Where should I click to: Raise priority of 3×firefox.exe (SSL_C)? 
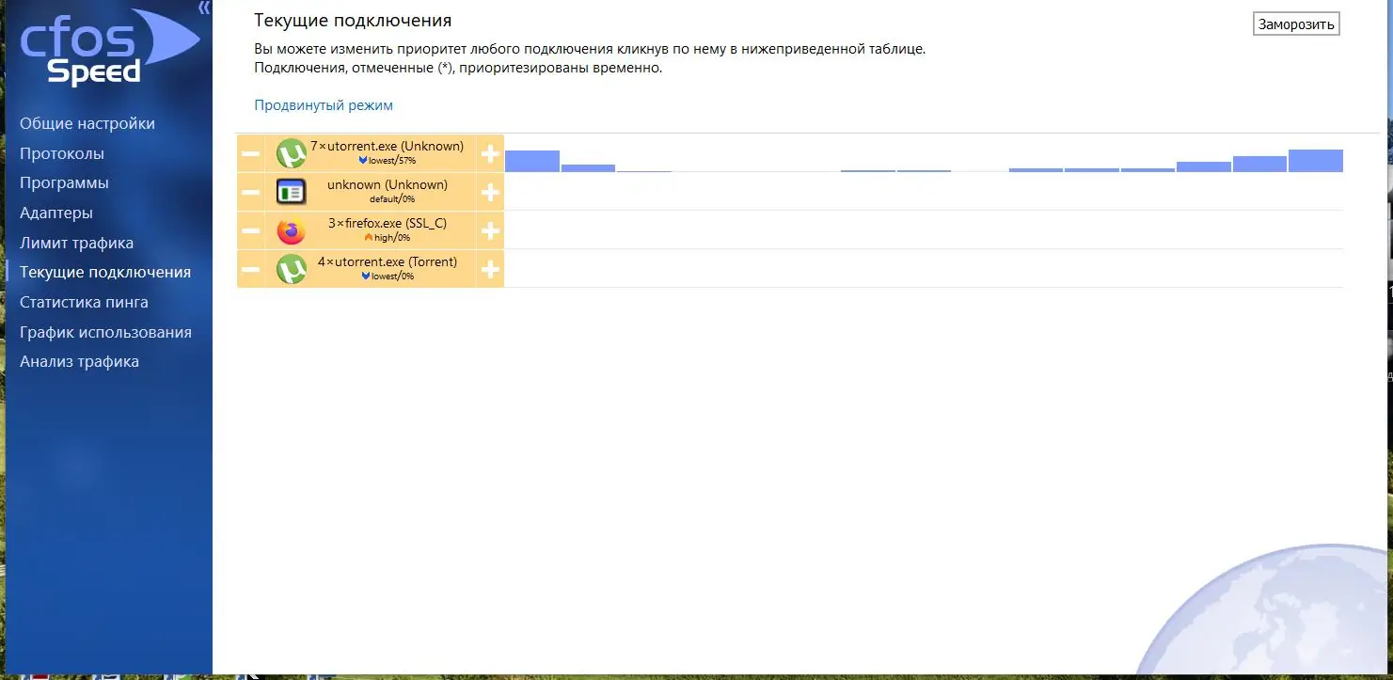[x=490, y=230]
